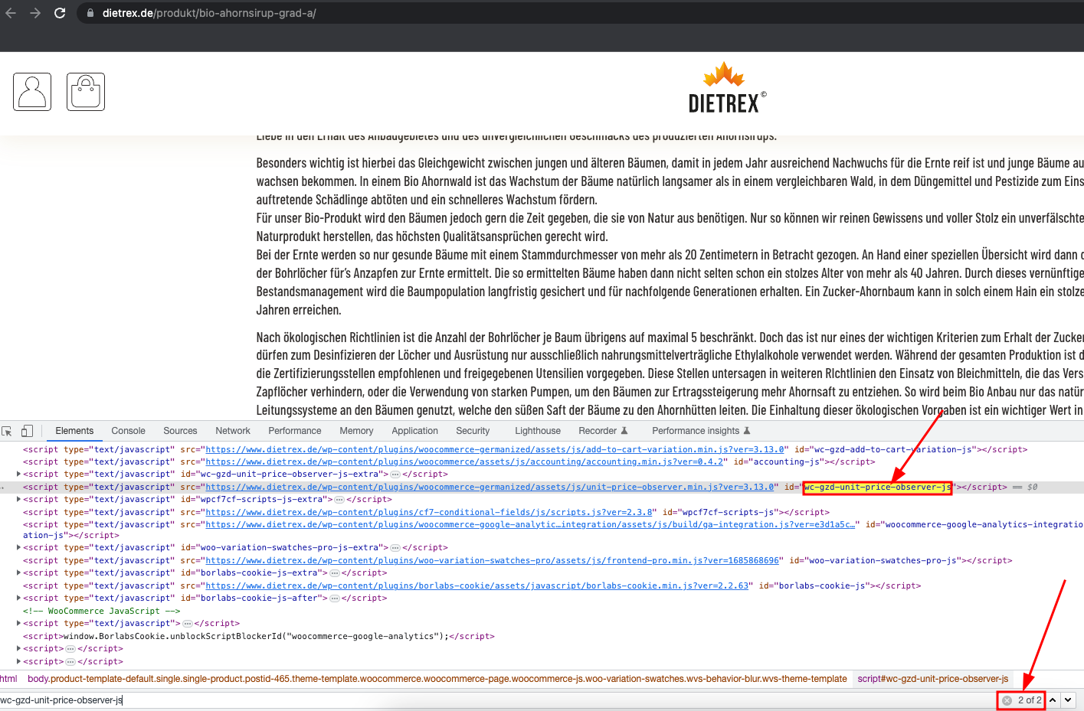The width and height of the screenshot is (1084, 711).
Task: Reload the dietrex.de page
Action: 60,13
